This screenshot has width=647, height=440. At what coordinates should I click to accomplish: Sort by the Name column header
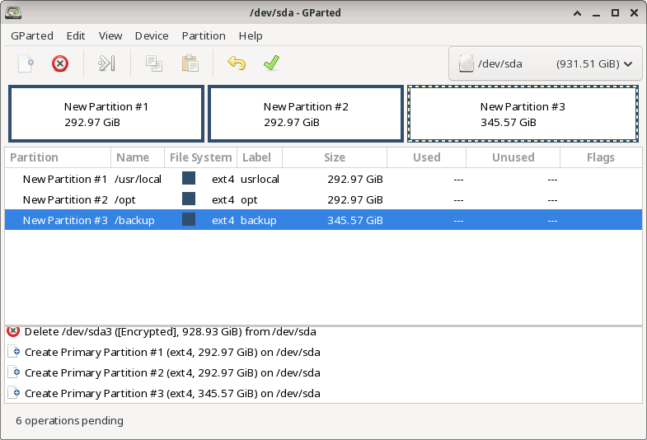coord(138,157)
